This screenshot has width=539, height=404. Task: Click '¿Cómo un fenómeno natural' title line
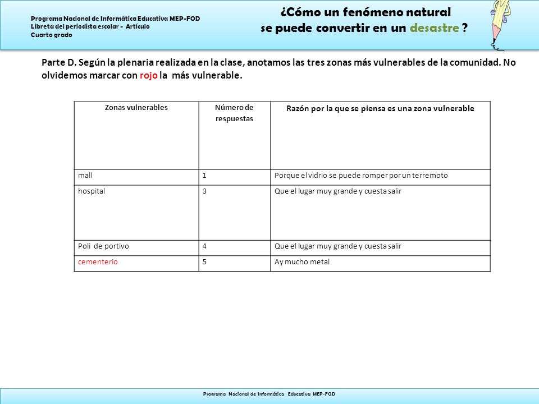pos(366,12)
